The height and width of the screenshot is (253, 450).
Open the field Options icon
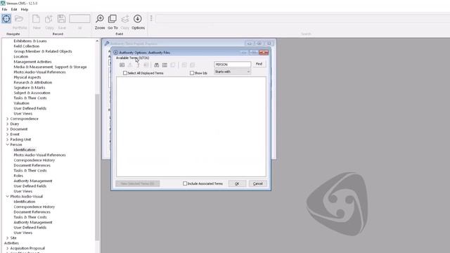(x=138, y=19)
